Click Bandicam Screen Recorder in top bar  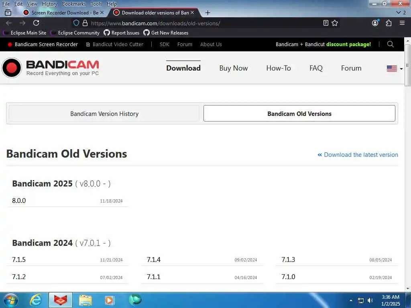tap(43, 44)
